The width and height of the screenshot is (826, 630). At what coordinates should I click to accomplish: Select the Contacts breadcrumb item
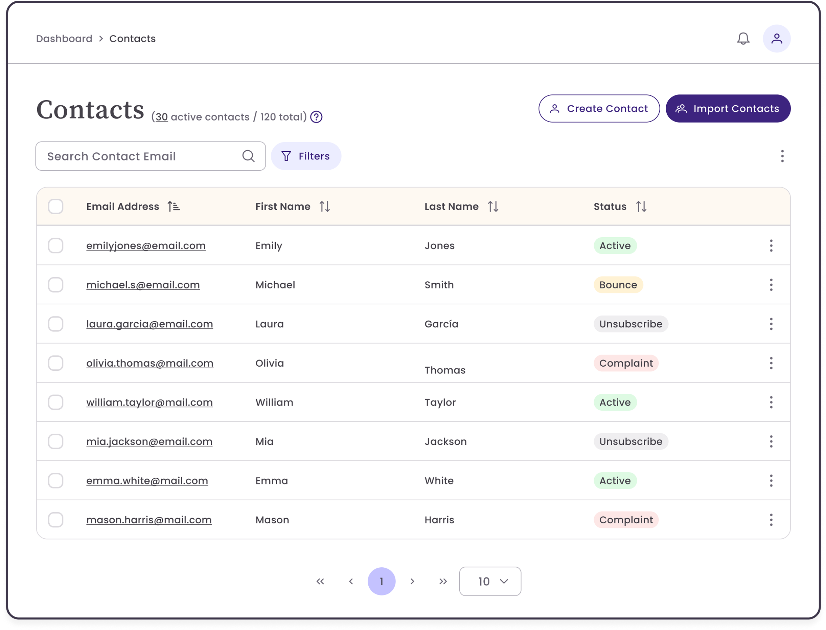tap(132, 38)
